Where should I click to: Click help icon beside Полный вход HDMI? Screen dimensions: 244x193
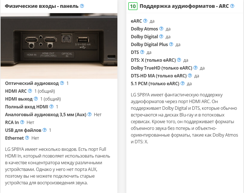tap(51, 106)
